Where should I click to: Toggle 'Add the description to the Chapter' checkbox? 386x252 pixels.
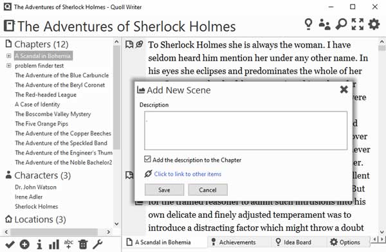[147, 159]
